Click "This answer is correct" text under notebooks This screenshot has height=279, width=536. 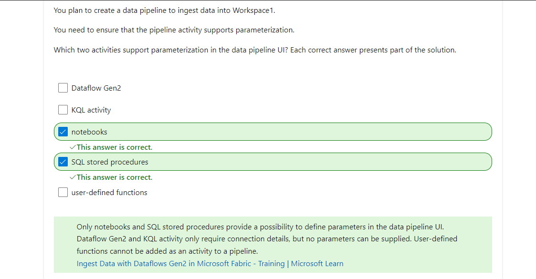click(x=115, y=147)
